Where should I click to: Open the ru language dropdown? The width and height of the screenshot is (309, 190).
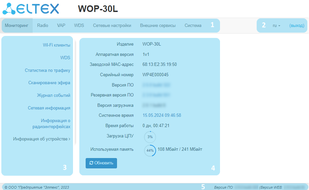click(x=276, y=26)
